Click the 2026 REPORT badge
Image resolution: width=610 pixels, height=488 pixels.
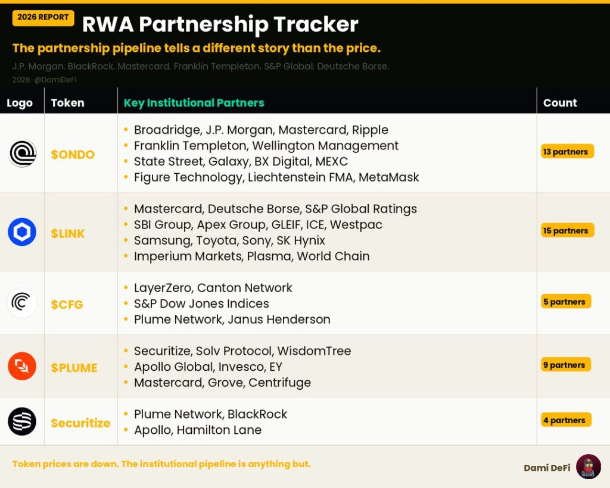43,17
